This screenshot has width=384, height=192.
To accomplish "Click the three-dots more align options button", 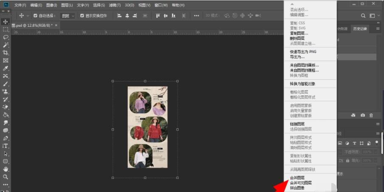I will pyautogui.click(x=196, y=16).
